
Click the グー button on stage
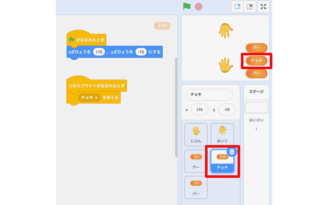(x=256, y=48)
